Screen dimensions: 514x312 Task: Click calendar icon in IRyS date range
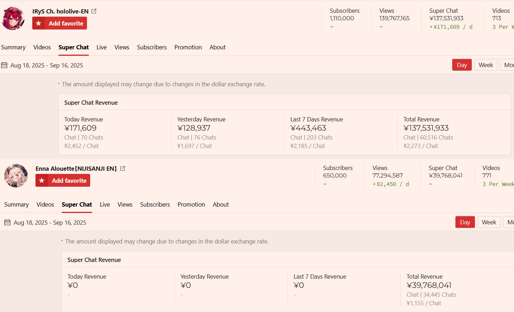coord(4,65)
